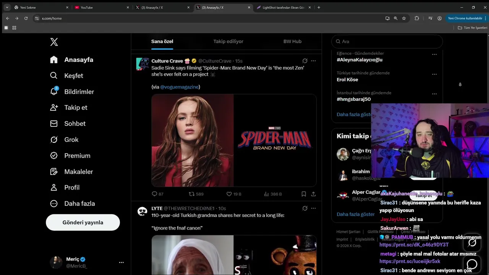Repost the Culture Crave post
This screenshot has width=489, height=275.
click(196, 194)
